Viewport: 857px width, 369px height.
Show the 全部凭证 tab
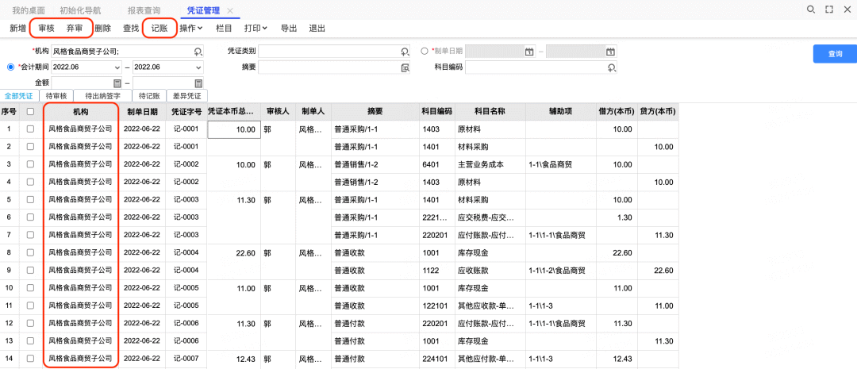pyautogui.click(x=19, y=96)
